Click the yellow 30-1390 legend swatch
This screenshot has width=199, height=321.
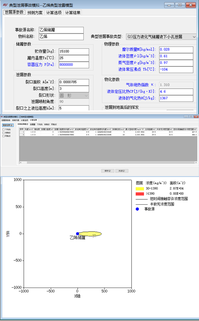(x=140, y=189)
